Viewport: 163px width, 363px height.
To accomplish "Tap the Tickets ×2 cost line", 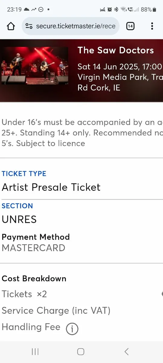I will [x=24, y=294].
